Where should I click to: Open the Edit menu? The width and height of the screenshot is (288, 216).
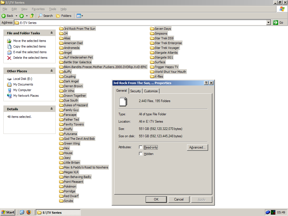coord(14,9)
